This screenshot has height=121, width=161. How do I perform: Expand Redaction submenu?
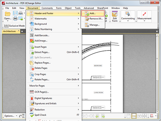pyautogui.click(x=54, y=110)
